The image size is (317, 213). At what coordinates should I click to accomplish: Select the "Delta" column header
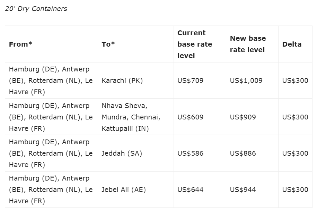(x=292, y=44)
